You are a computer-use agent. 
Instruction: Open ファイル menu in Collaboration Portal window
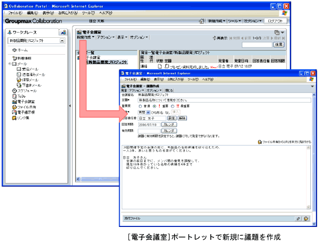coord(15,13)
